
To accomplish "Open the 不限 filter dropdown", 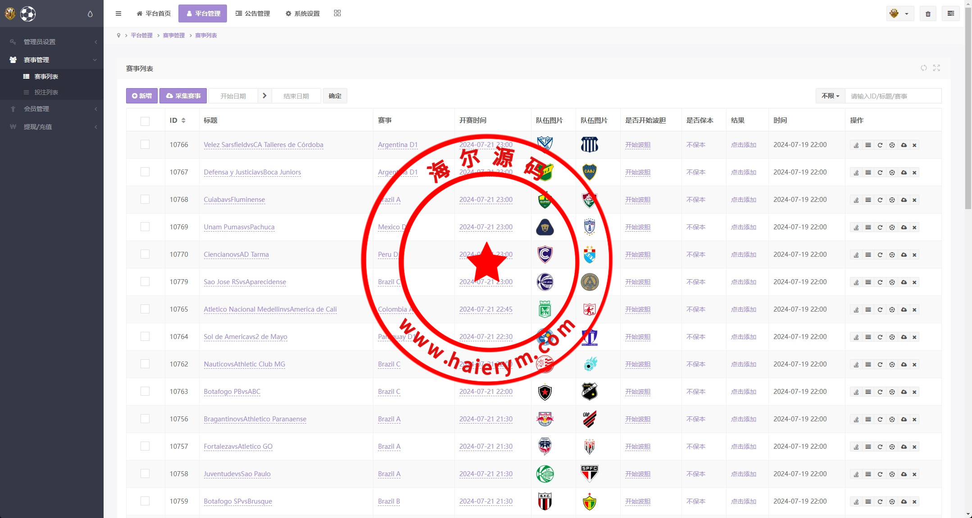I will point(830,96).
